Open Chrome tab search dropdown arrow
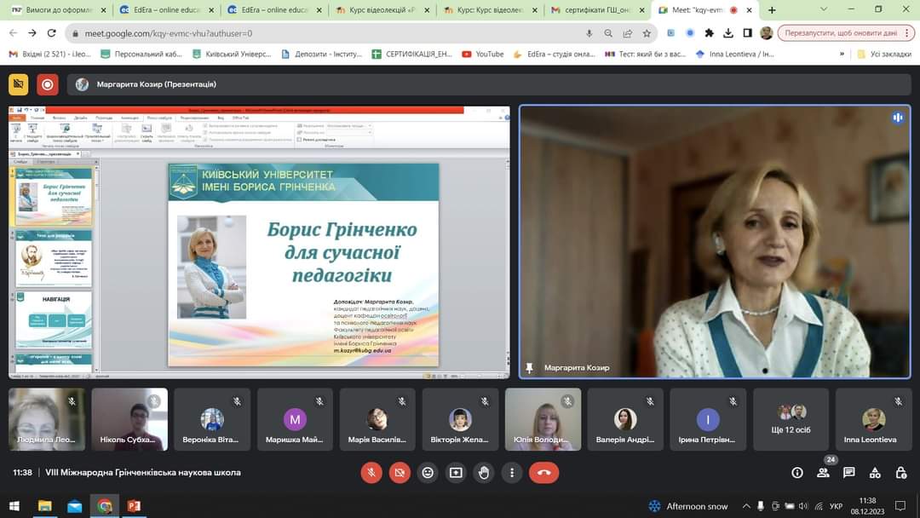Screen dimensions: 920x518 pos(823,9)
